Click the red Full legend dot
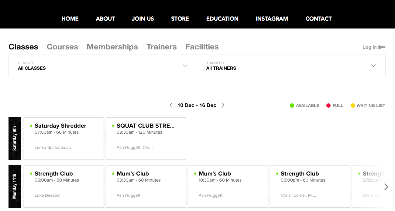The image size is (395, 211). [x=328, y=105]
